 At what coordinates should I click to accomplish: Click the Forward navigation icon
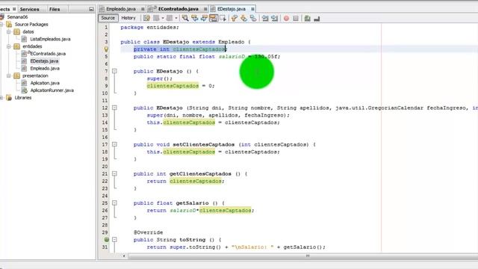170,18
